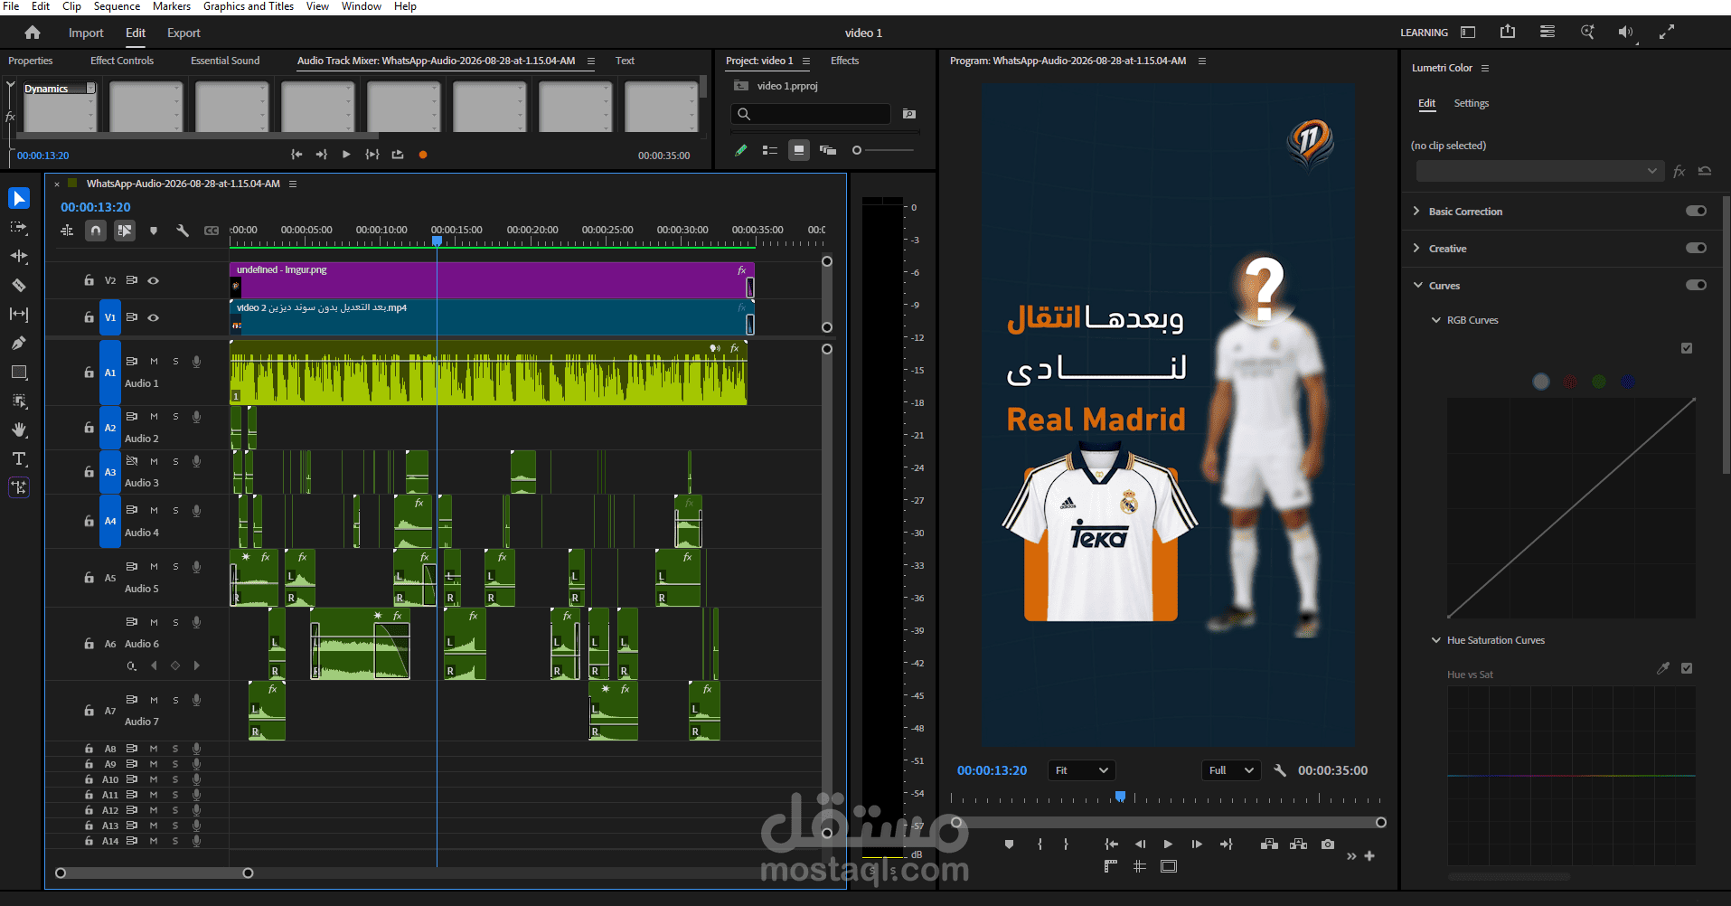1731x906 pixels.
Task: Switch to Effect Controls tab
Action: (122, 61)
